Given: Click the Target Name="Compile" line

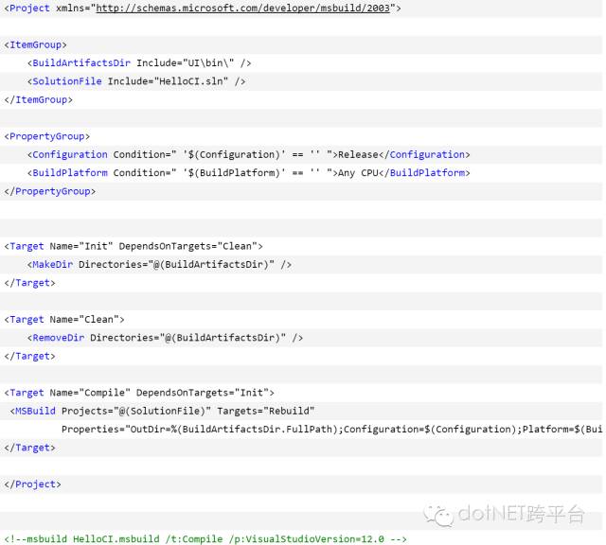Looking at the screenshot, I should click(139, 393).
